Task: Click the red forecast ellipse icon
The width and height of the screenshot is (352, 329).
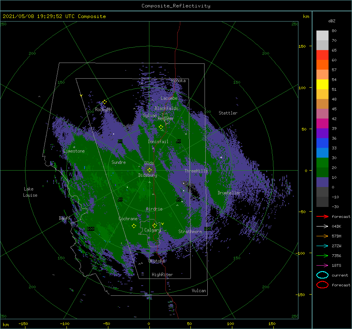Action: (x=322, y=285)
